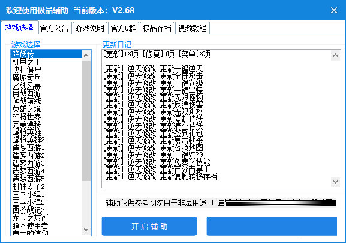Viewport: 346px width, 243px height.
Task: Select 三国小镇1 in the game list
Action: 46,194
